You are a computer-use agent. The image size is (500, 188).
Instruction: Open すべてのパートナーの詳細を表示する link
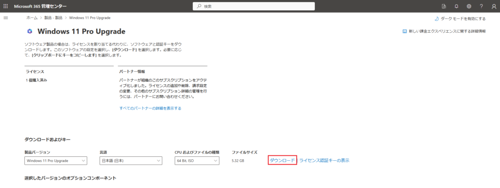click(150, 109)
